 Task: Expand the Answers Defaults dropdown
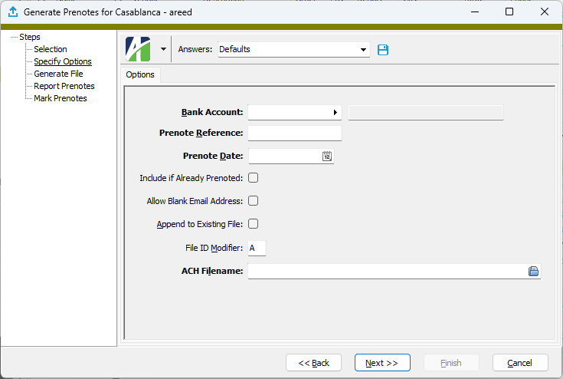(x=364, y=50)
